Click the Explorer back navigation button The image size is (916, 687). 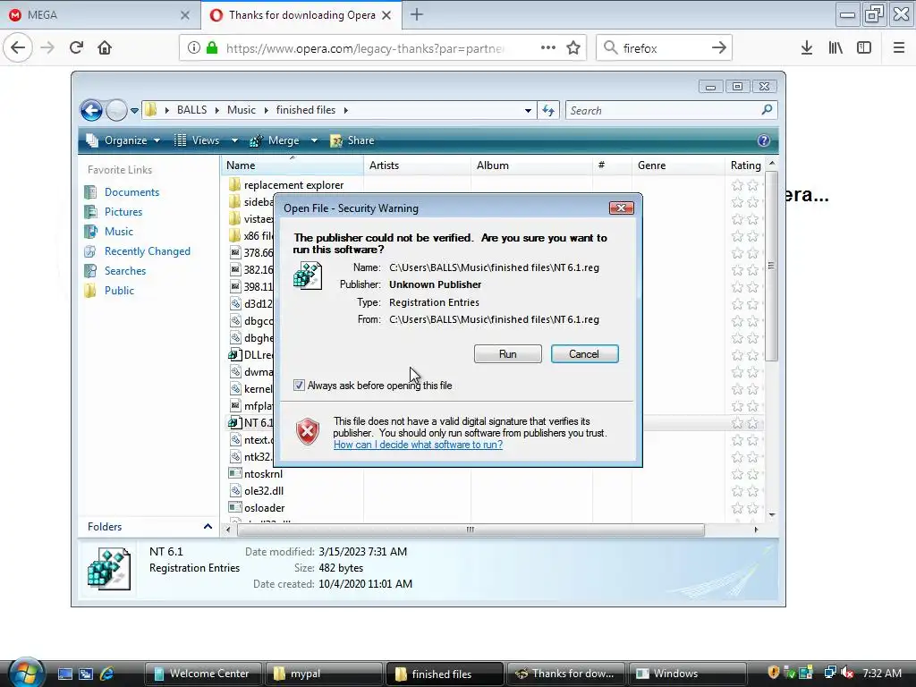coord(92,110)
